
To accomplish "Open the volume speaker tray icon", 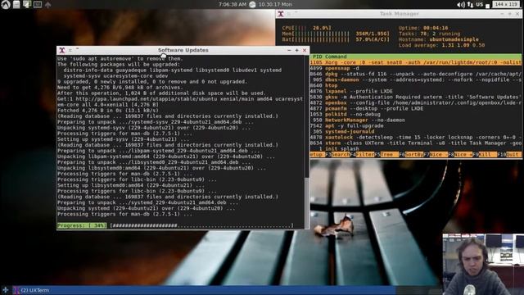I will coord(461,5).
